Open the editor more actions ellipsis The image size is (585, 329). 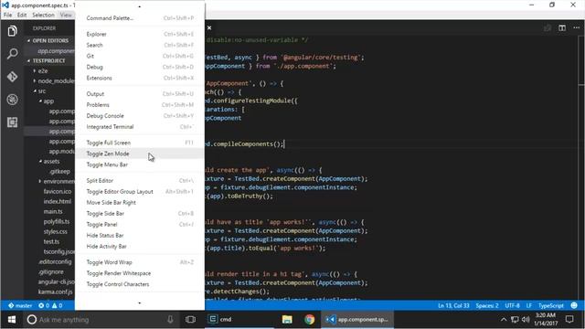click(x=577, y=28)
